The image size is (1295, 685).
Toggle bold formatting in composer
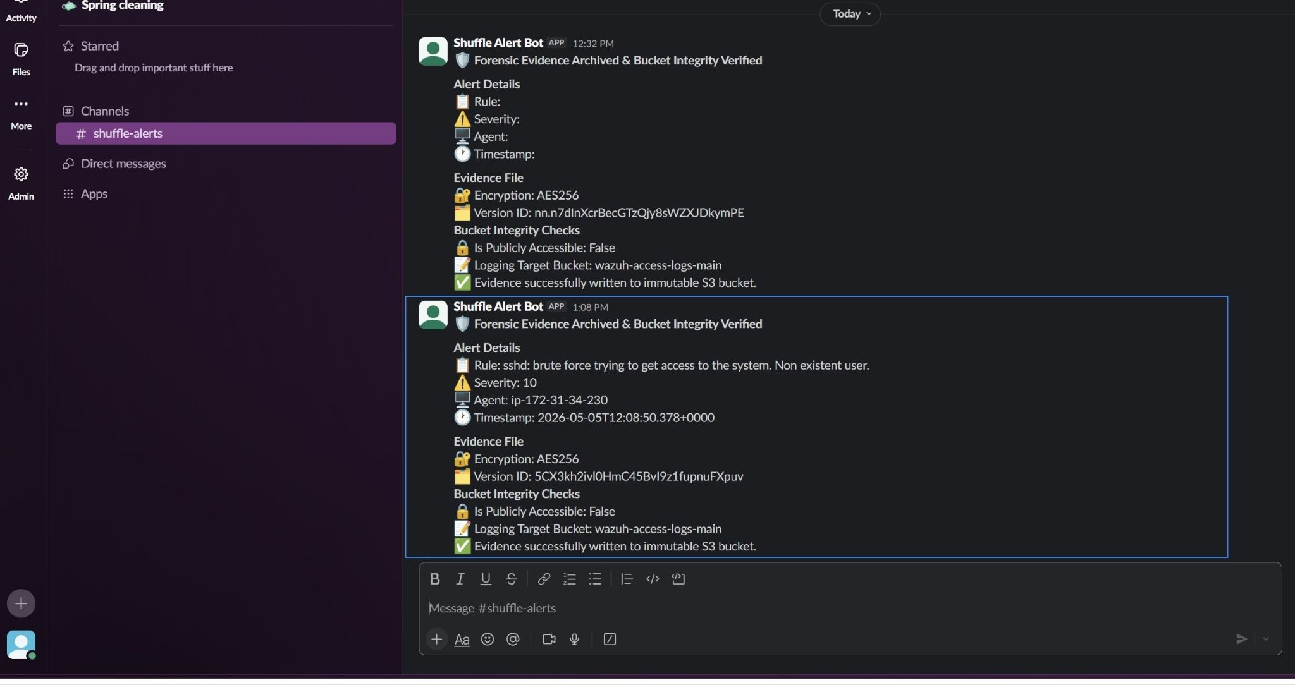pyautogui.click(x=435, y=579)
